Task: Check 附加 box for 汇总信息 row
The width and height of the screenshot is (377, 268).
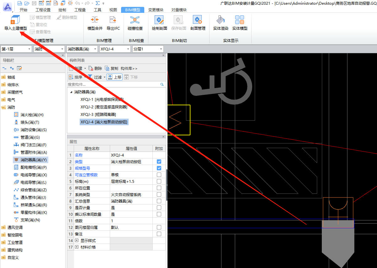Action: click(159, 201)
